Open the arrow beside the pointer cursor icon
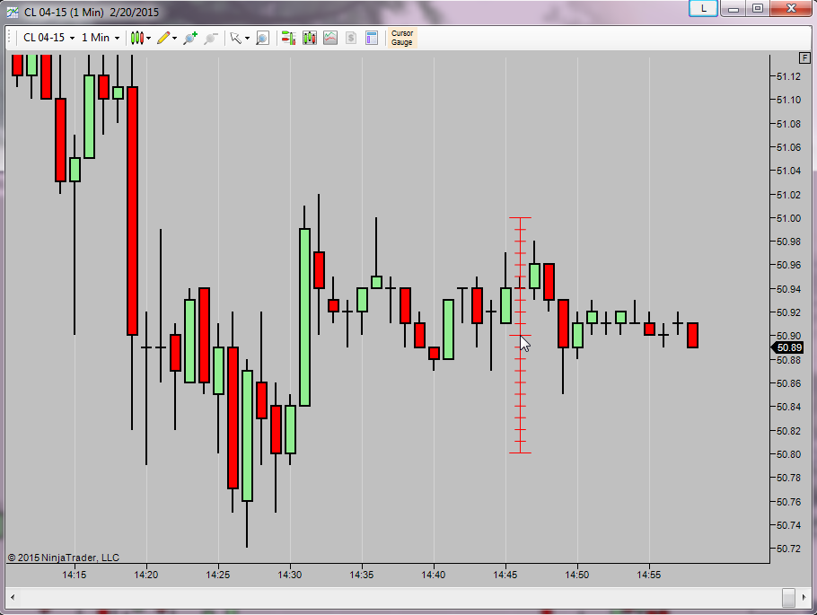 pos(247,38)
